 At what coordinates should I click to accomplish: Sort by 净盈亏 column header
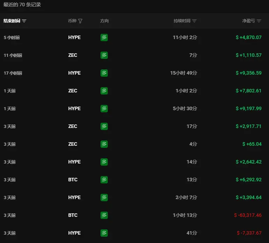pyautogui.click(x=252, y=21)
